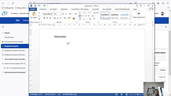Open the borders dropdown

[x=87, y=19]
